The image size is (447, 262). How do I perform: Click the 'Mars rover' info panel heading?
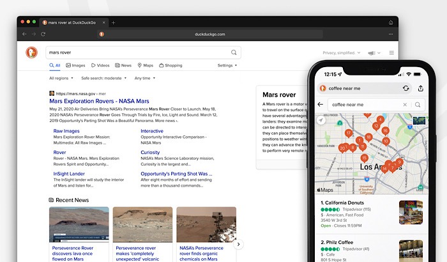click(x=279, y=95)
